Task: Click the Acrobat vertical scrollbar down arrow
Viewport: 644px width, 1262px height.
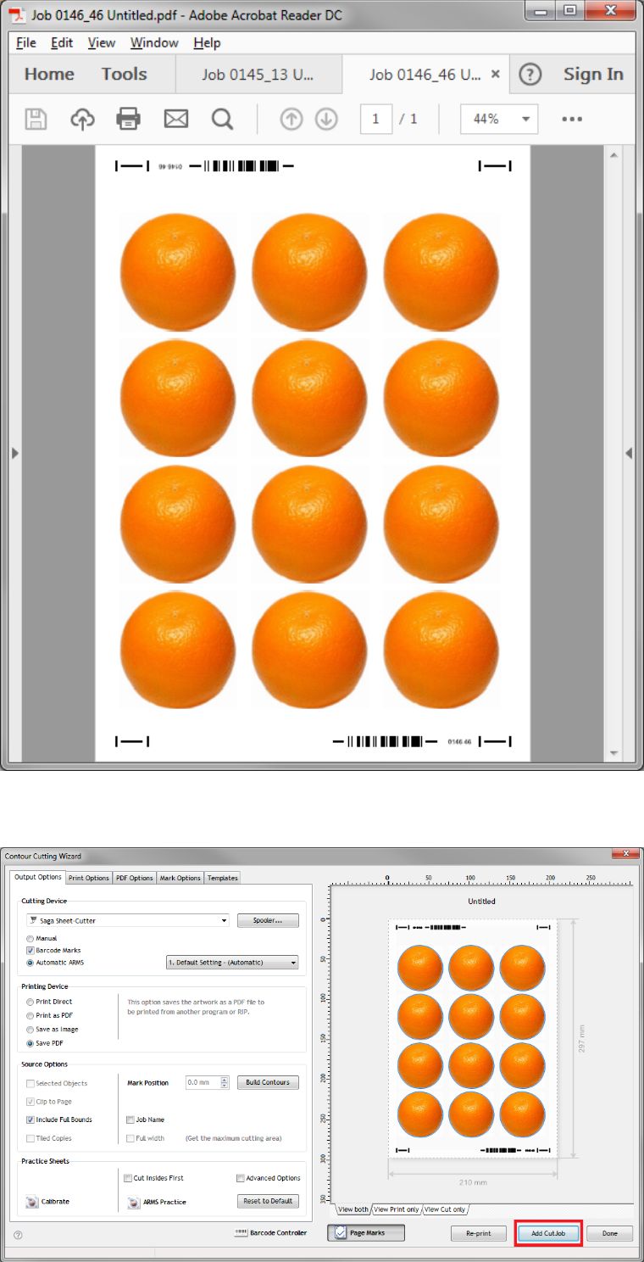Action: [614, 752]
